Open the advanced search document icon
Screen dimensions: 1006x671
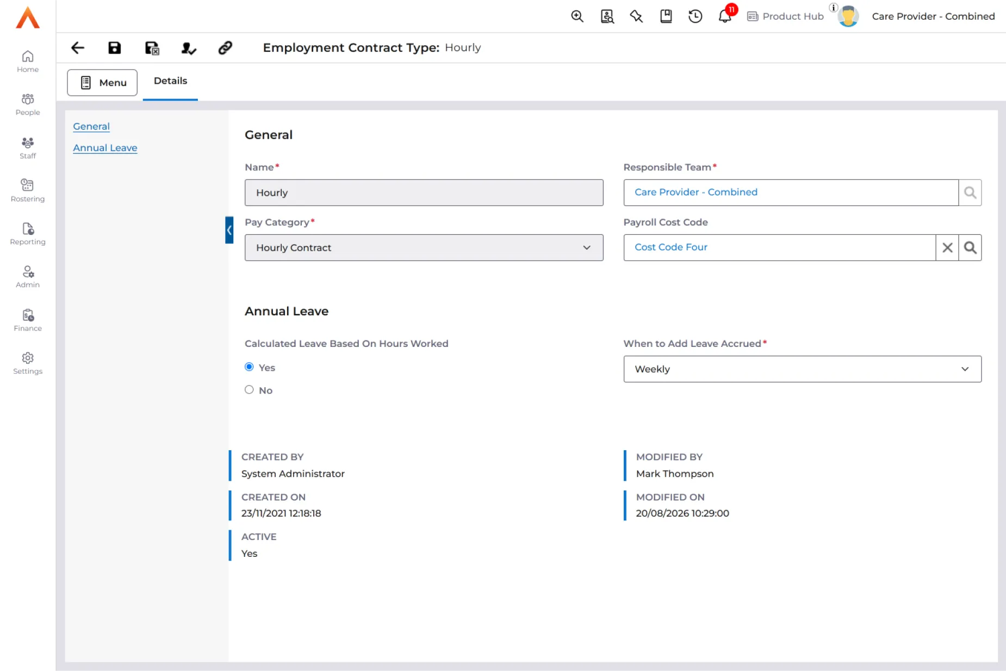[607, 16]
